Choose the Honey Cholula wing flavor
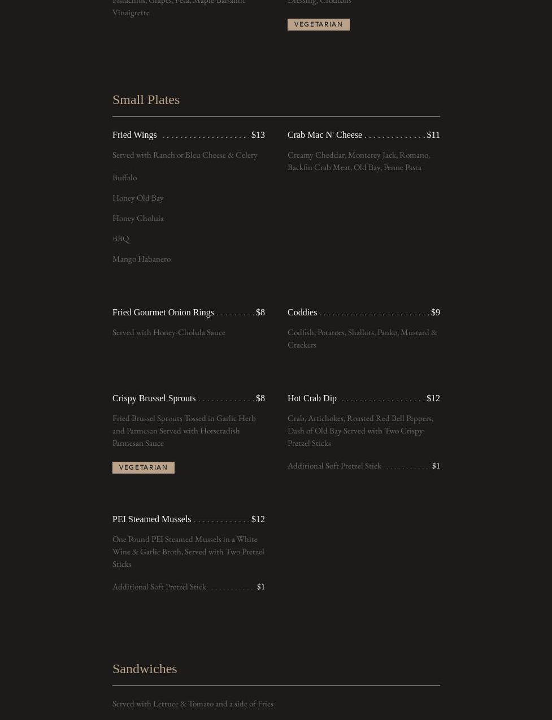The width and height of the screenshot is (552, 720). coord(138,218)
